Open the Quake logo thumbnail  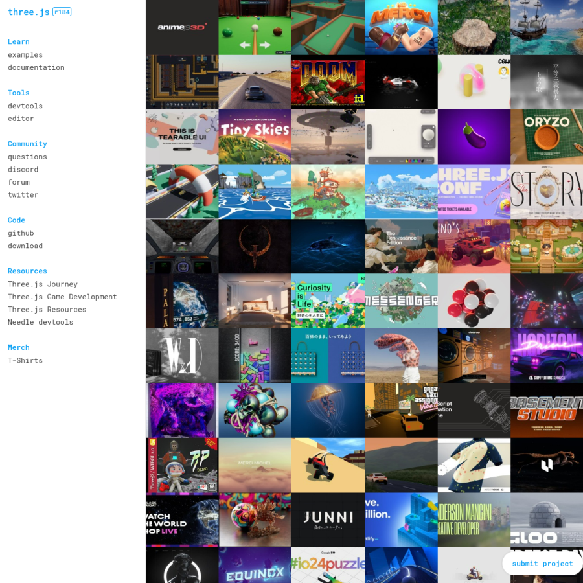255,246
